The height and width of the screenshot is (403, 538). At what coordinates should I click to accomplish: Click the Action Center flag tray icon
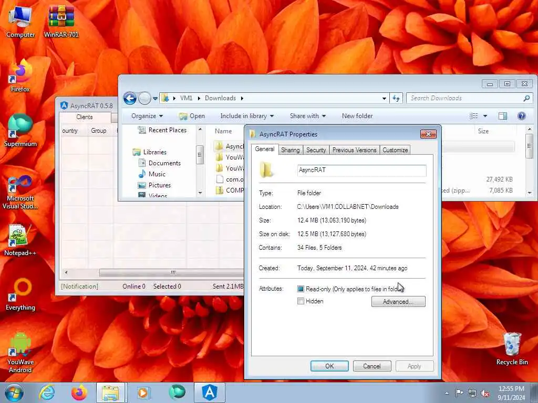tap(459, 393)
